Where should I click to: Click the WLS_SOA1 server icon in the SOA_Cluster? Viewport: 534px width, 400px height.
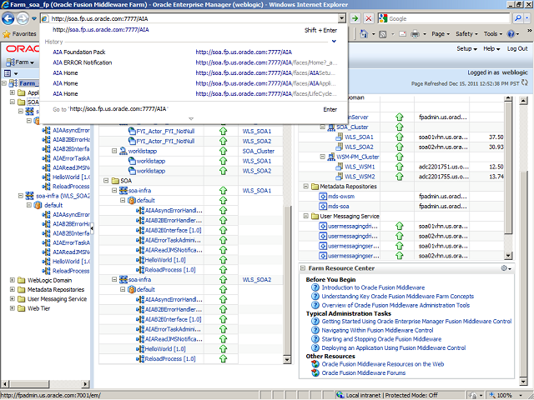(340, 137)
